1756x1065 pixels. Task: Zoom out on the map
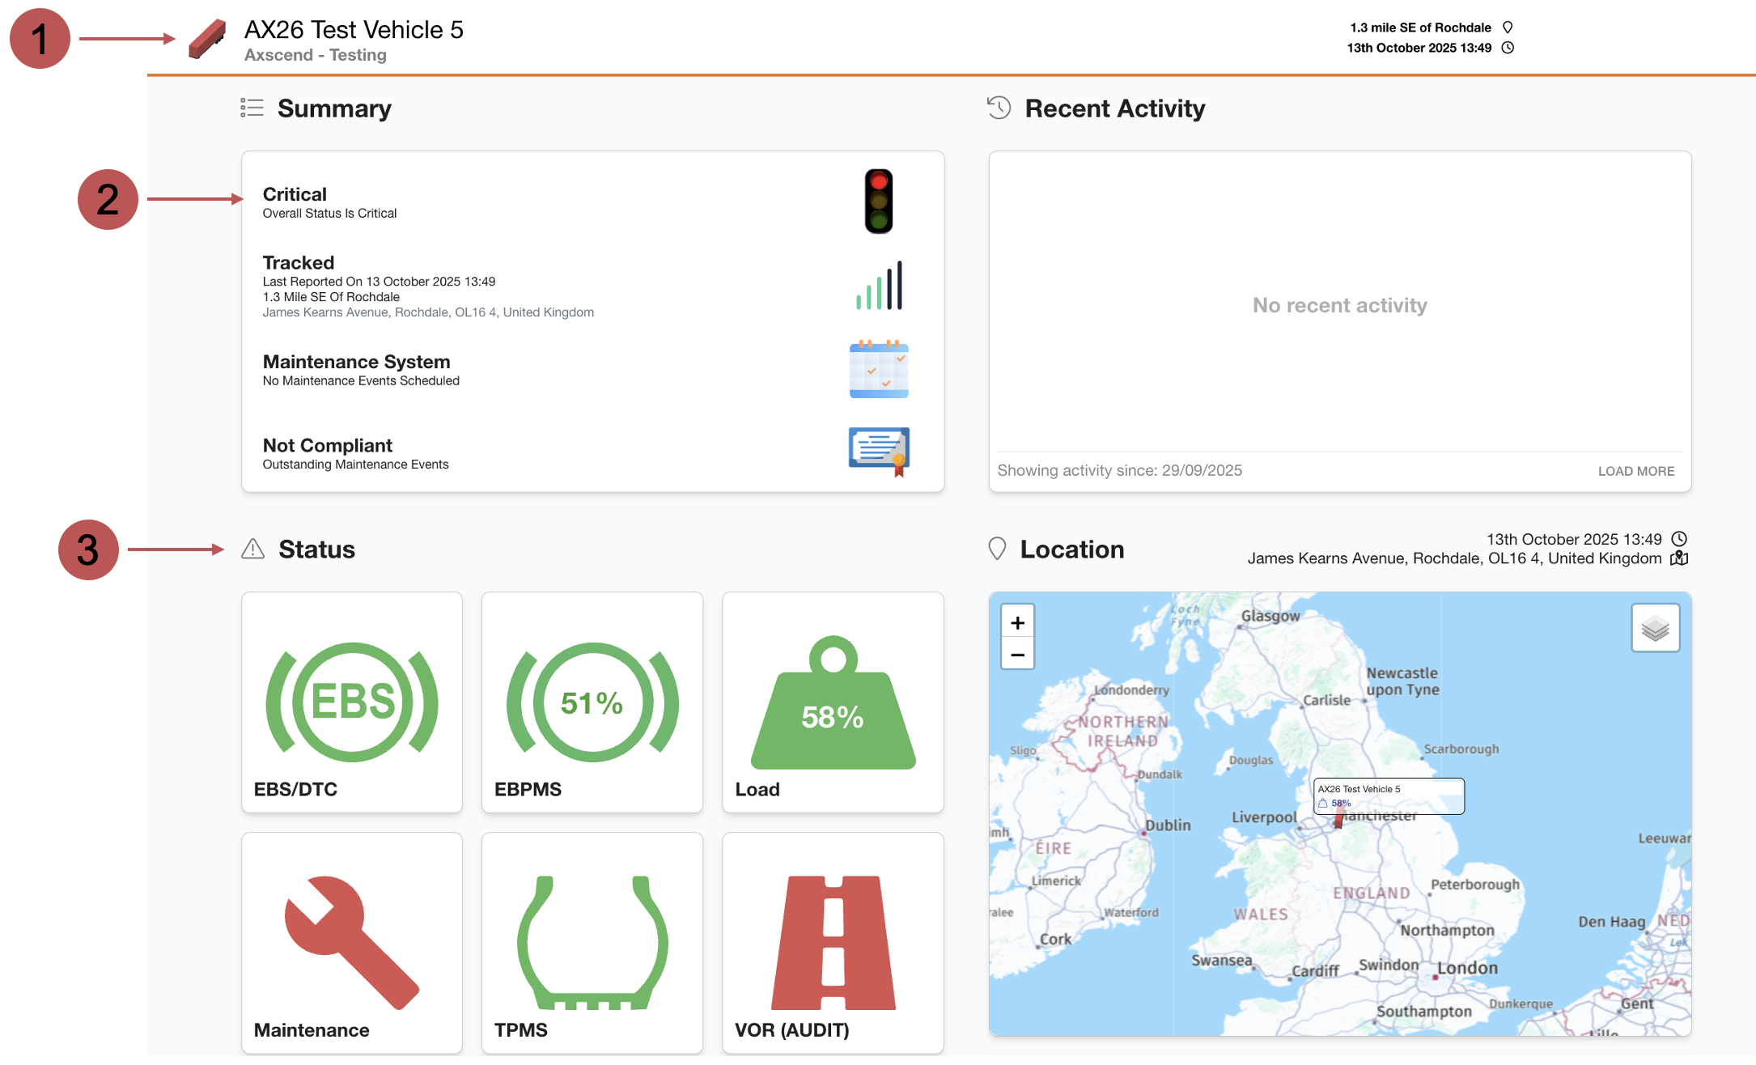tap(1017, 654)
